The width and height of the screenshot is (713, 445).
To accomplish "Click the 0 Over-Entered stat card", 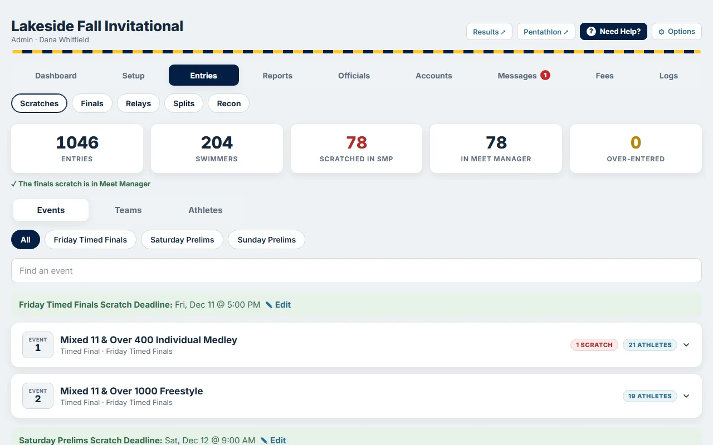I will (636, 149).
